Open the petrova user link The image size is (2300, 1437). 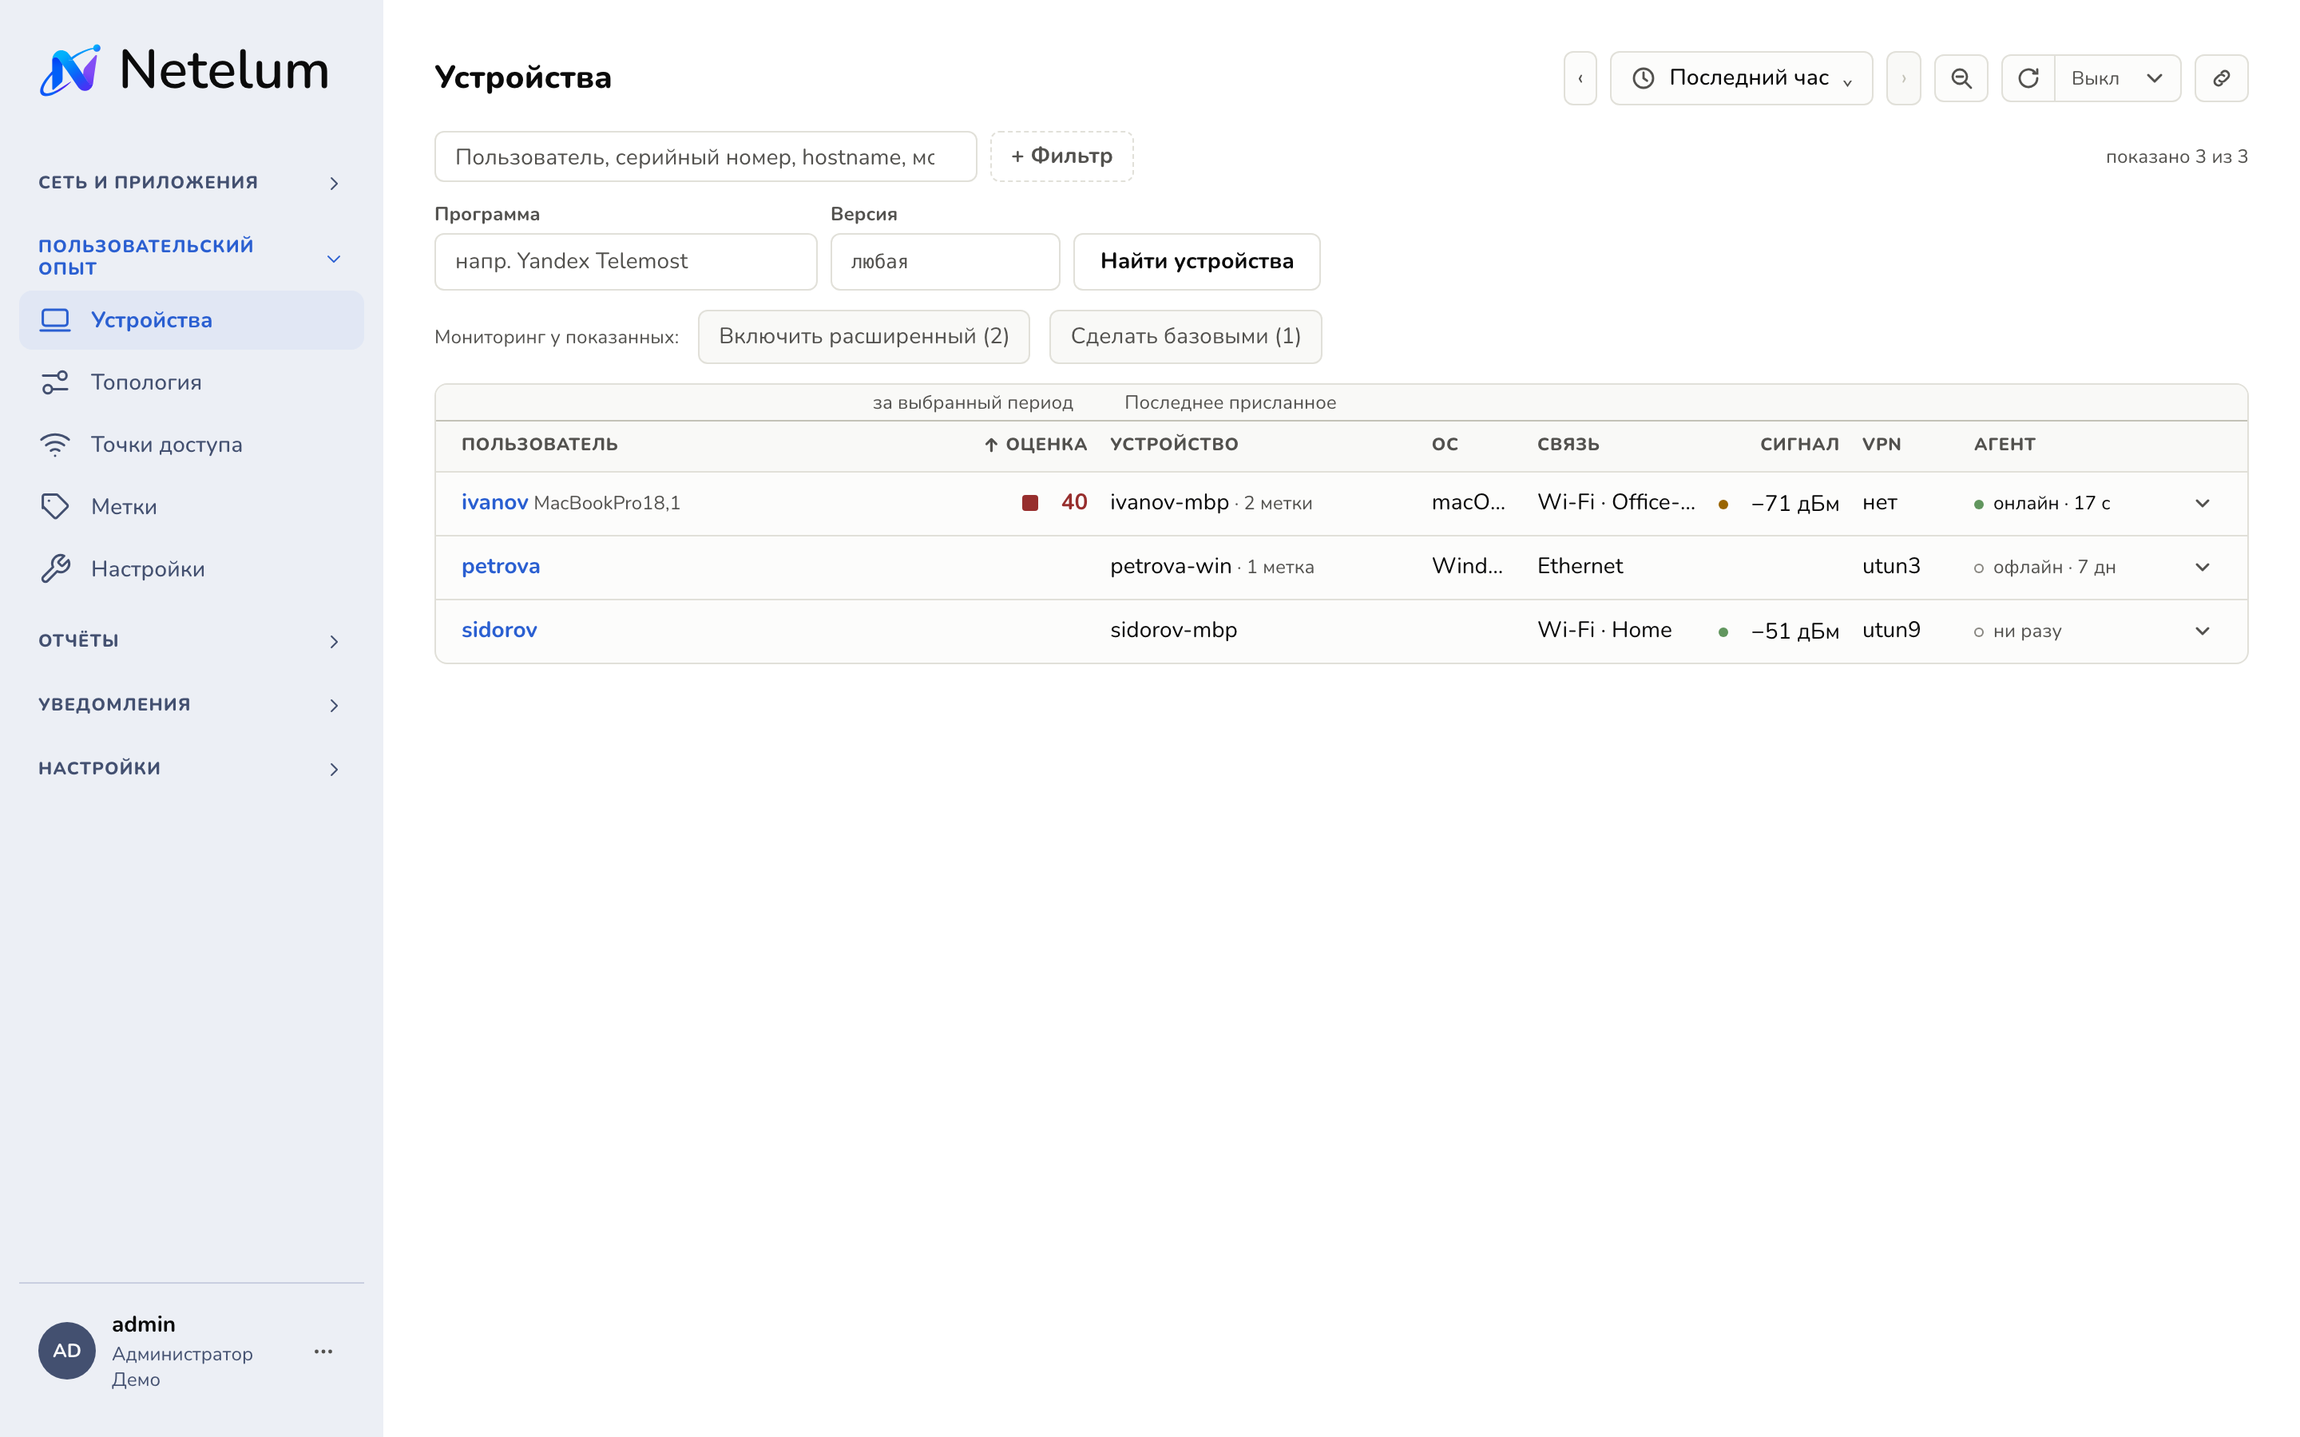point(500,567)
